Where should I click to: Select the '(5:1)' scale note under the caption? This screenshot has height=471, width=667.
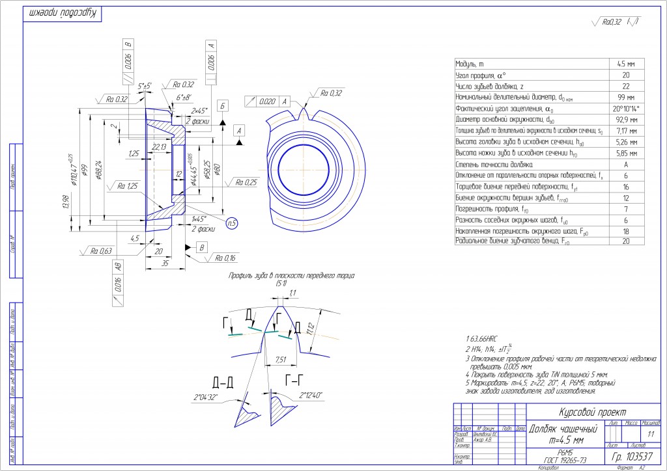[281, 283]
